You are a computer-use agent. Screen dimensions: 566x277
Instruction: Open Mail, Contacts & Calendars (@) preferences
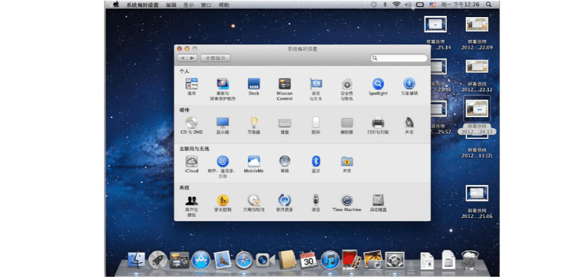point(222,161)
